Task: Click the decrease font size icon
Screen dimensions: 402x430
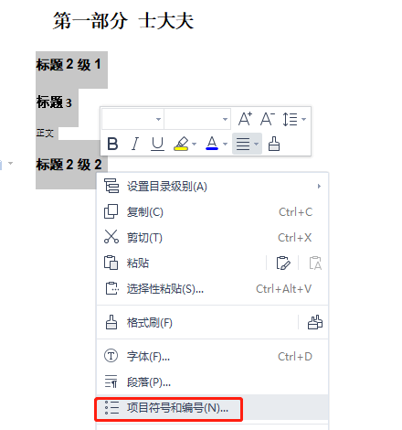Action: click(x=268, y=119)
